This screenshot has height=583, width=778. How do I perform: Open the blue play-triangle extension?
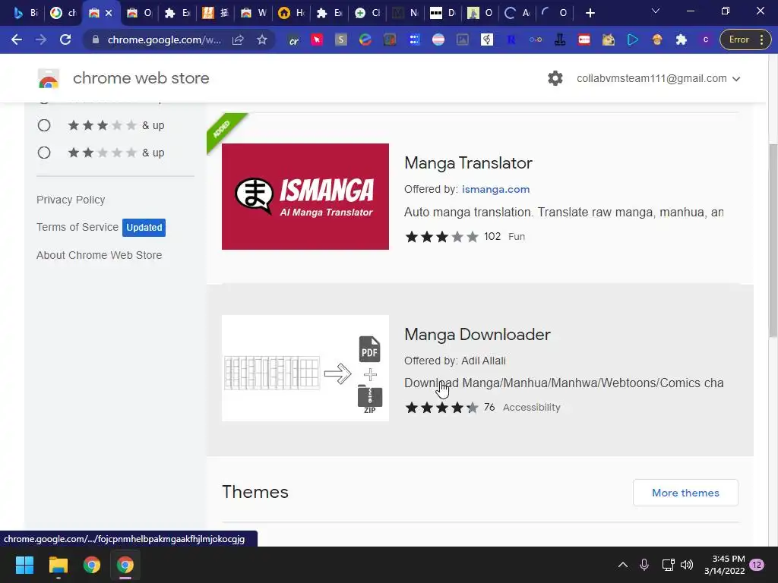pyautogui.click(x=633, y=39)
